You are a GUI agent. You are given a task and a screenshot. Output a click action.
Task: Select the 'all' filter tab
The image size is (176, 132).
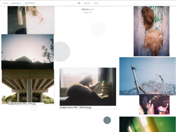coord(79,3)
